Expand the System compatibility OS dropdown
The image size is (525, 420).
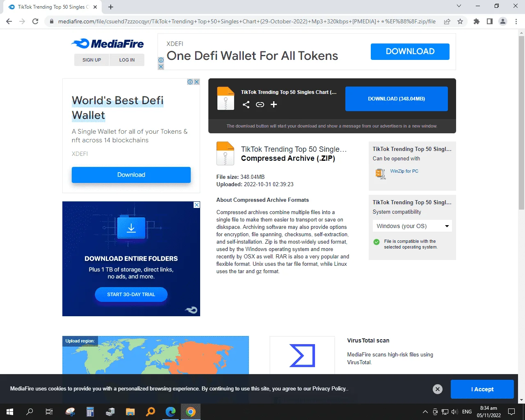[x=412, y=226]
